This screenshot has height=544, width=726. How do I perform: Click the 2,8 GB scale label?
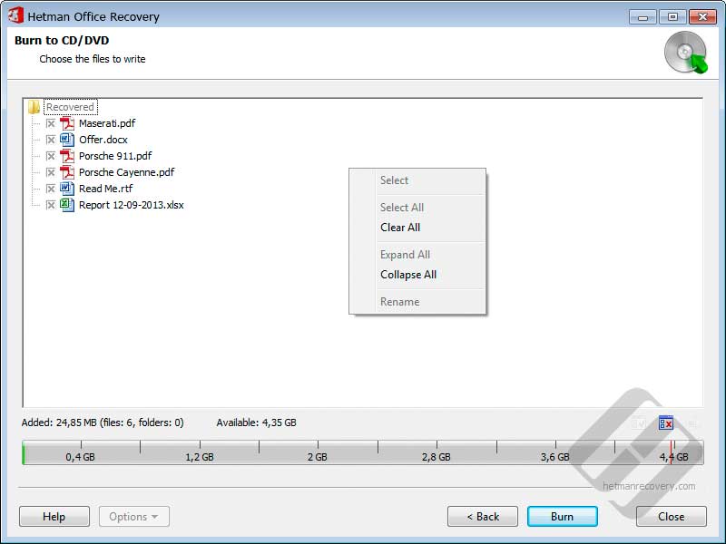click(437, 457)
